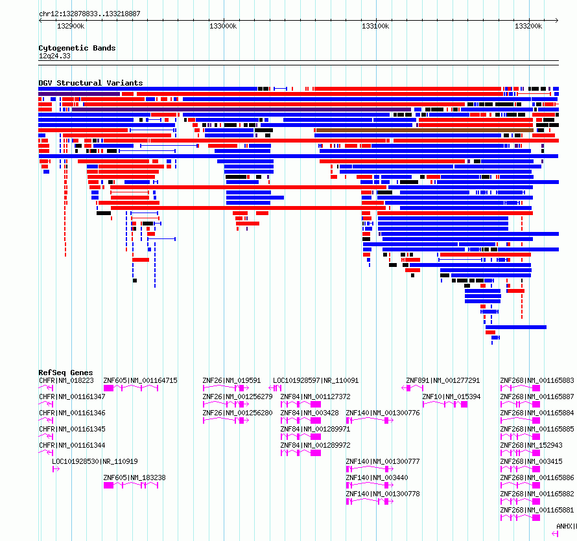Screen dimensions: 577x541
Task: Click the ZNF605|NM_183238 gene structure glyph
Action: click(x=131, y=485)
